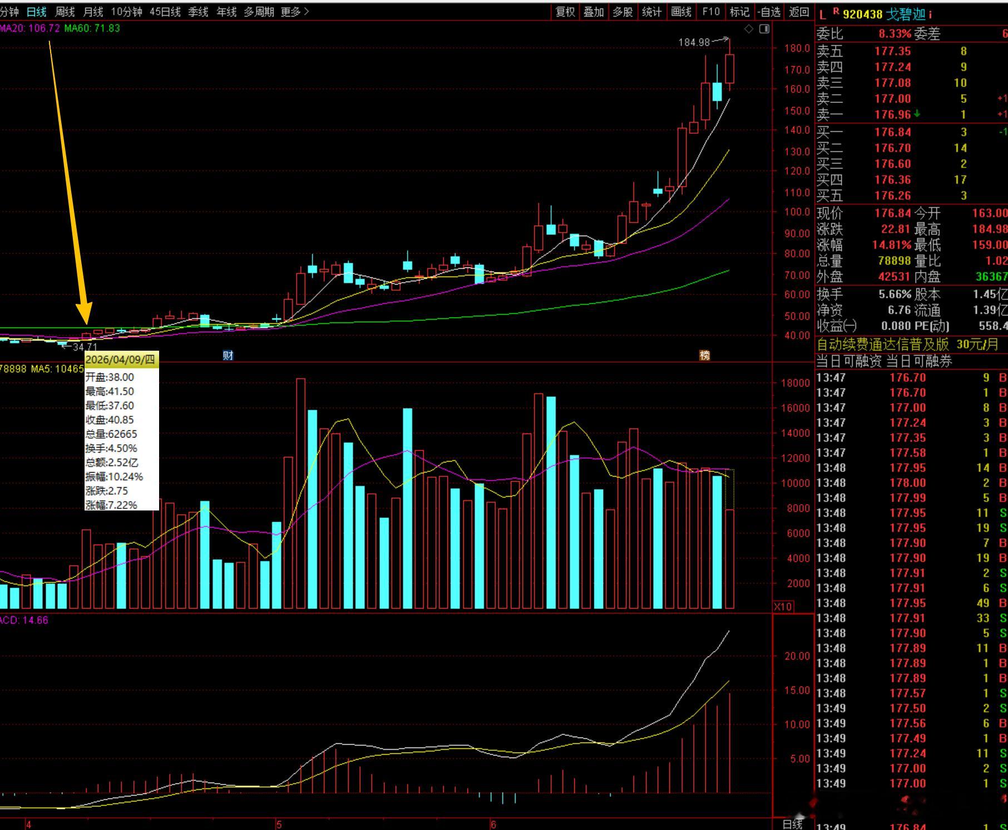Click the 多股 multi-stock button
The image size is (1008, 830).
coord(622,12)
